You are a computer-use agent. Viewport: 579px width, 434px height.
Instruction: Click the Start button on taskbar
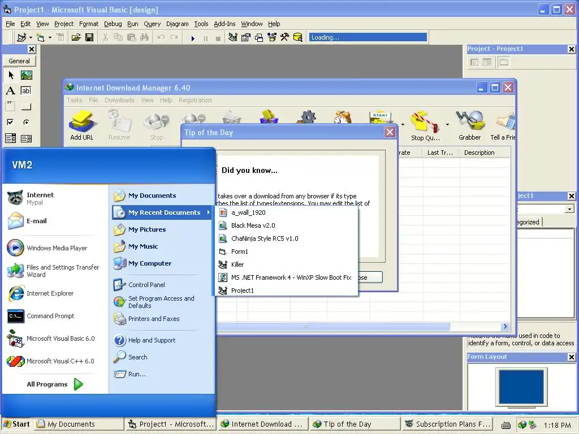pos(17,424)
